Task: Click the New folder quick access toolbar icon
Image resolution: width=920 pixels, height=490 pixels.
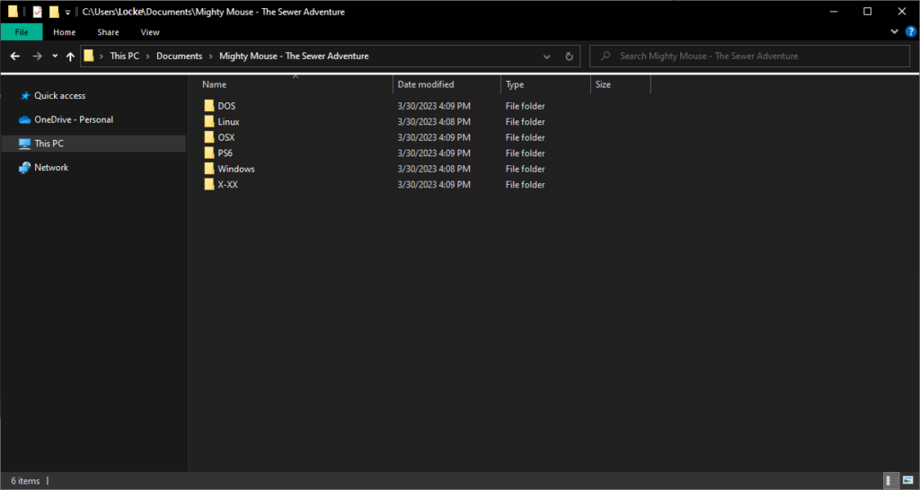Action: pos(54,12)
